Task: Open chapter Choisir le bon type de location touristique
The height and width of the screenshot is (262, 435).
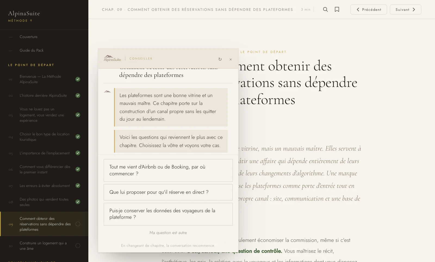Action: 44,137
